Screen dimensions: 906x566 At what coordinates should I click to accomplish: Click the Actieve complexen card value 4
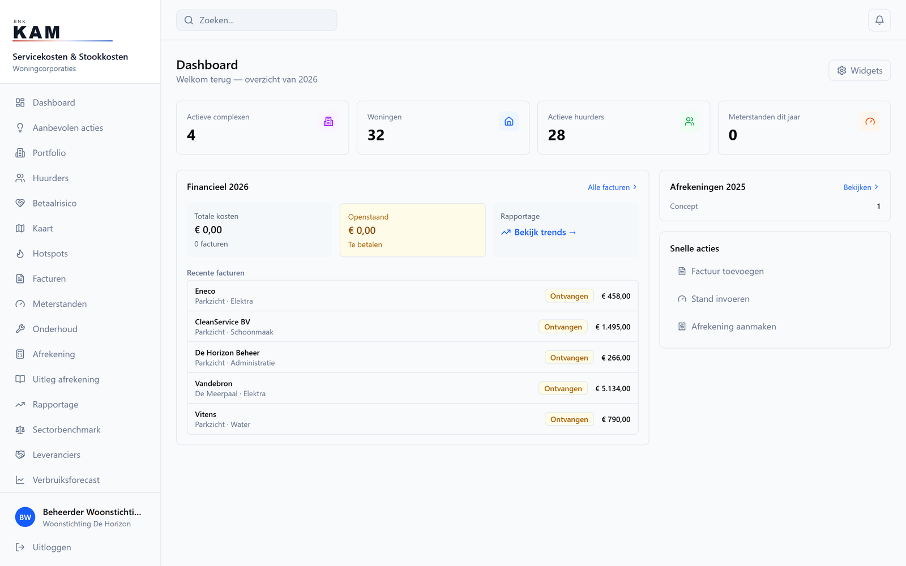click(x=191, y=135)
